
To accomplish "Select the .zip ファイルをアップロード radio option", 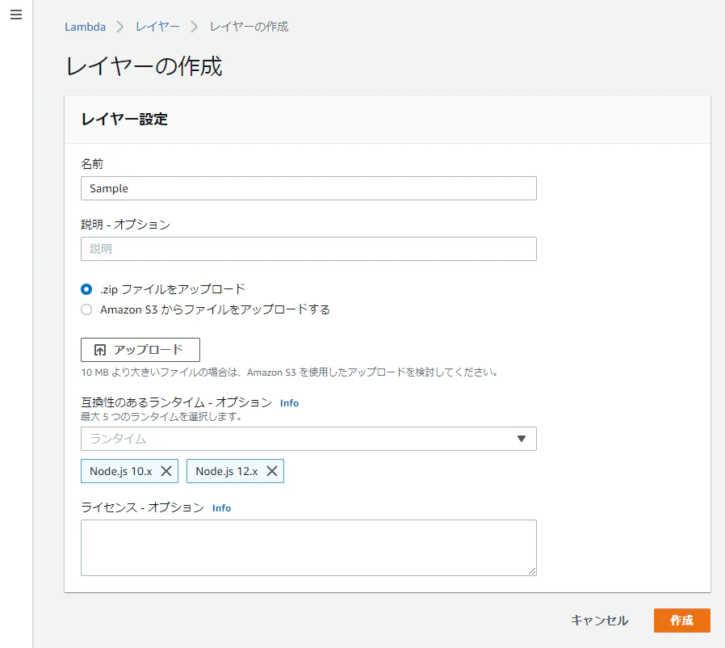I will tap(86, 289).
